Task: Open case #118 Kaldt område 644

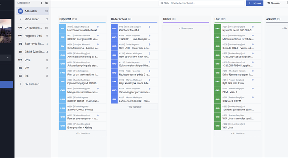Action: point(134,28)
